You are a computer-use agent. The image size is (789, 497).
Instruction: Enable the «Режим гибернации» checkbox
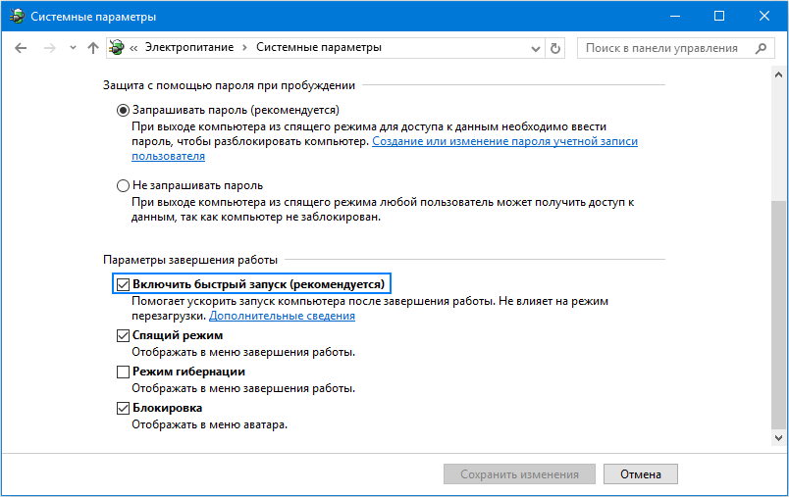[123, 373]
